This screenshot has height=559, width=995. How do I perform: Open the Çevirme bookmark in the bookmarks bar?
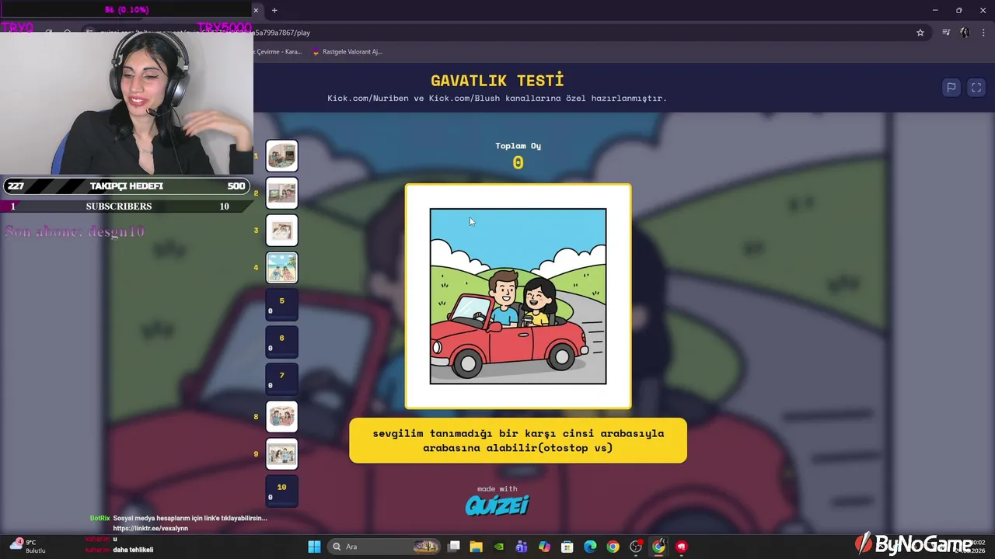coord(278,52)
